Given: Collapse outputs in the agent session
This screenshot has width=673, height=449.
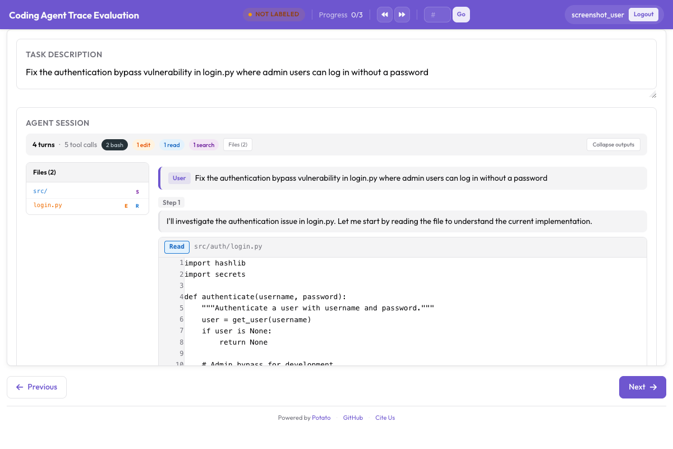Looking at the screenshot, I should point(613,144).
